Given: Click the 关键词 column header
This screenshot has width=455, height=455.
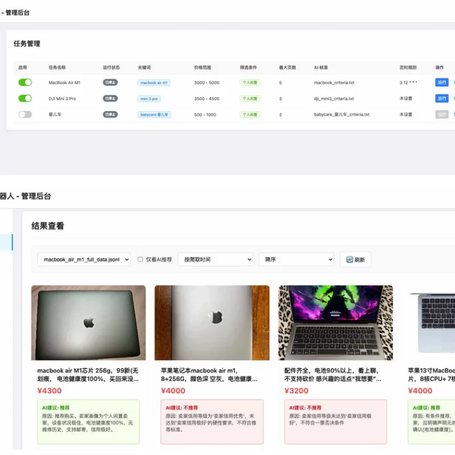Looking at the screenshot, I should point(144,67).
